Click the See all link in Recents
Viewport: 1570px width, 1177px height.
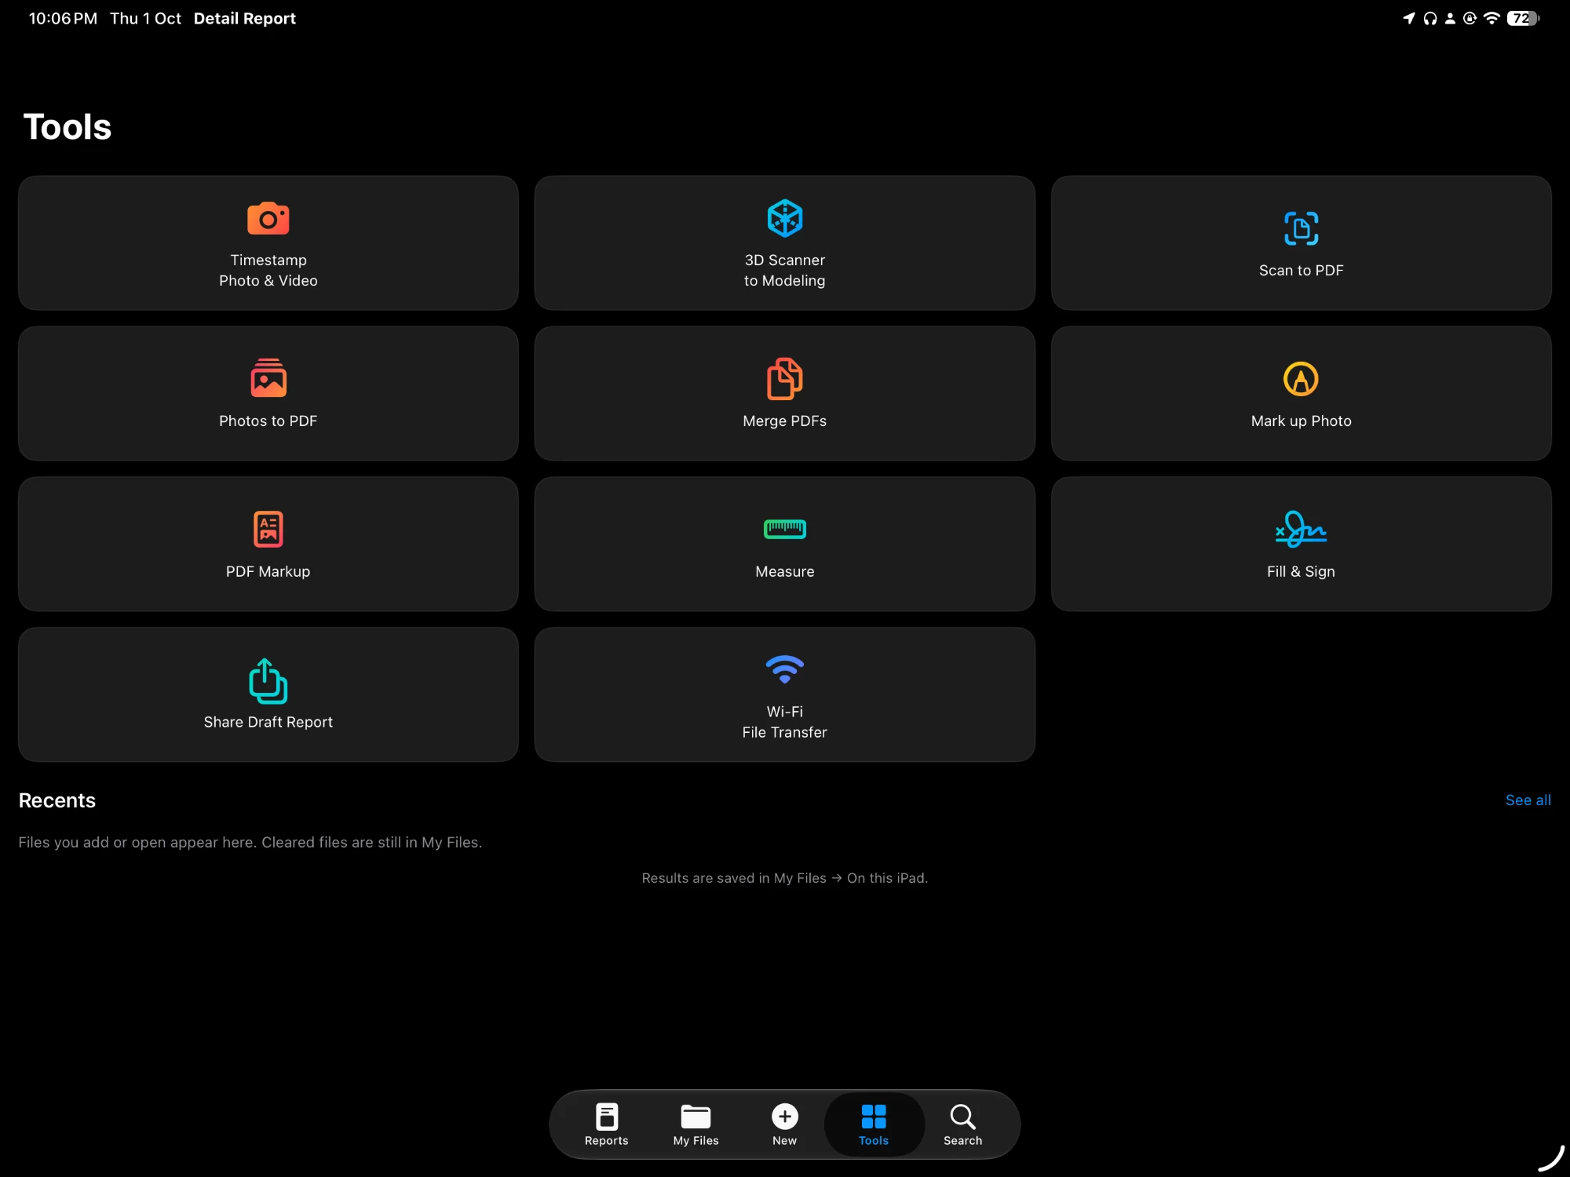[x=1528, y=800]
